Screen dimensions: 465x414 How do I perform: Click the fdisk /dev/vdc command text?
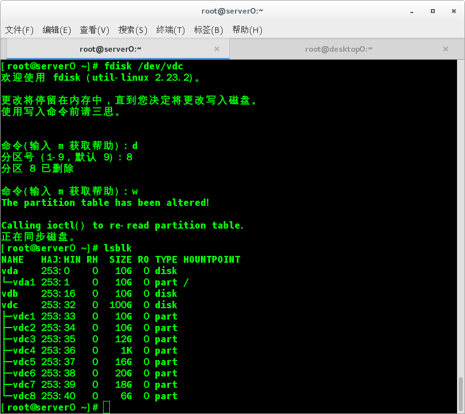tap(144, 66)
